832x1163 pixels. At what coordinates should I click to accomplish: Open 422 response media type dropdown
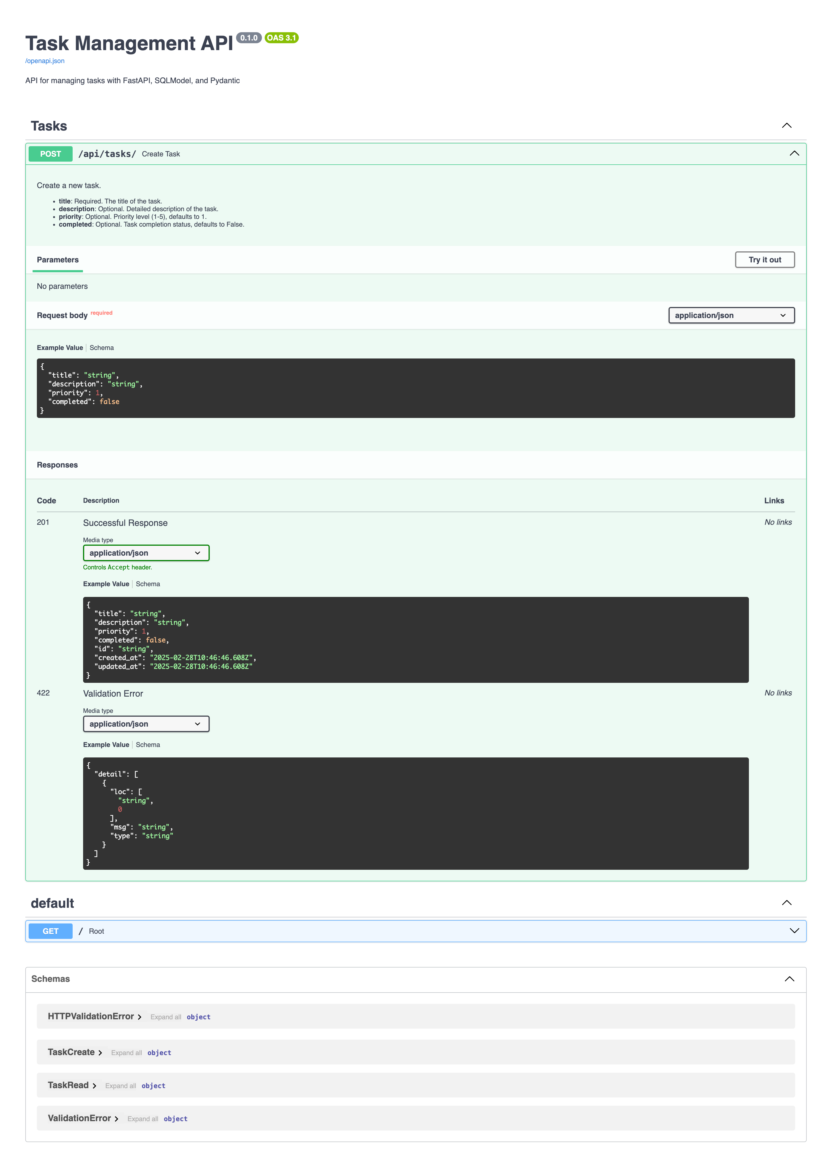pos(146,724)
